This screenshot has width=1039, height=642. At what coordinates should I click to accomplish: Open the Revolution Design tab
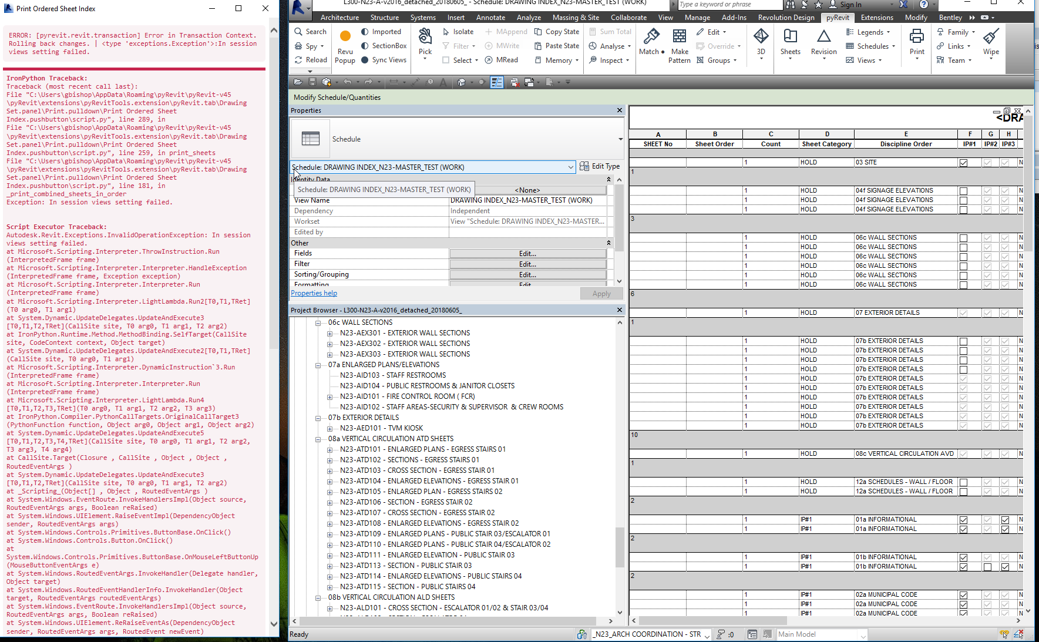click(x=786, y=18)
